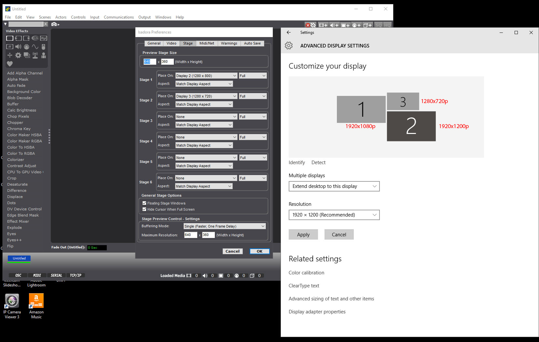
Task: Click the camera snapshot icon
Action: click(x=54, y=24)
